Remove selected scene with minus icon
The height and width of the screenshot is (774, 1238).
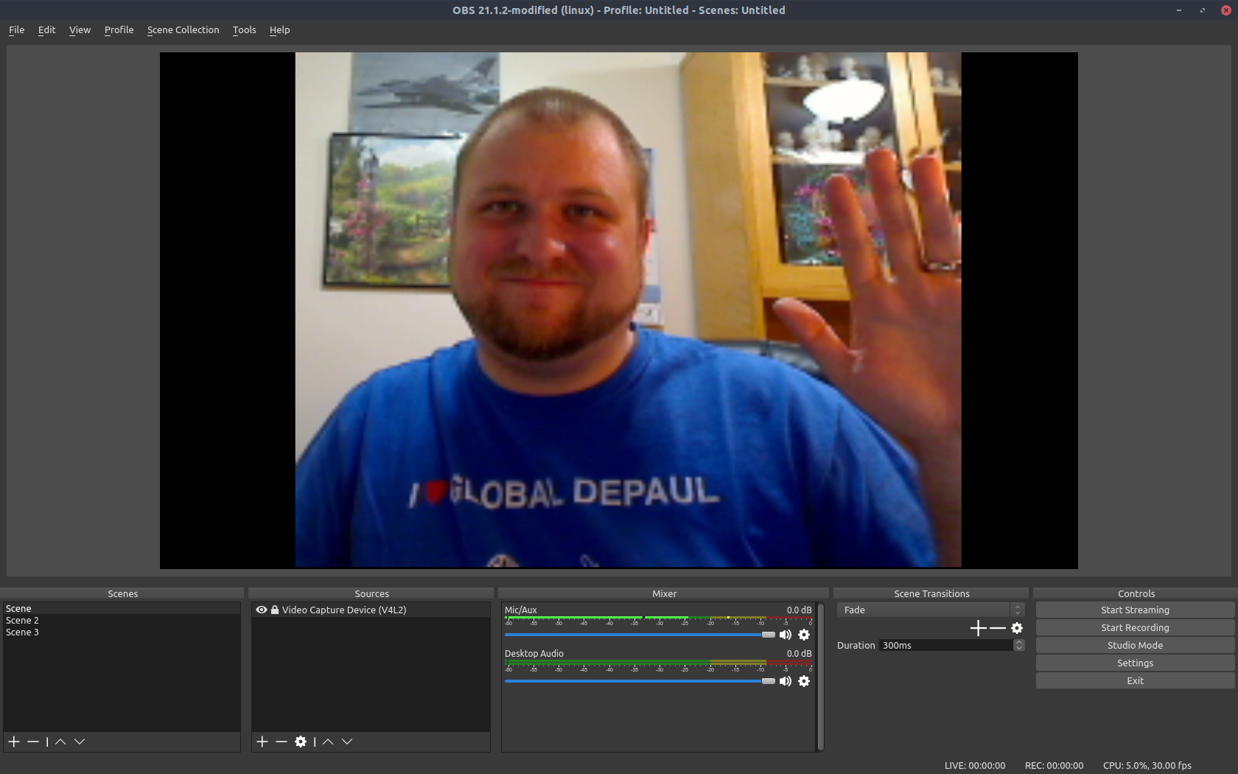(33, 742)
